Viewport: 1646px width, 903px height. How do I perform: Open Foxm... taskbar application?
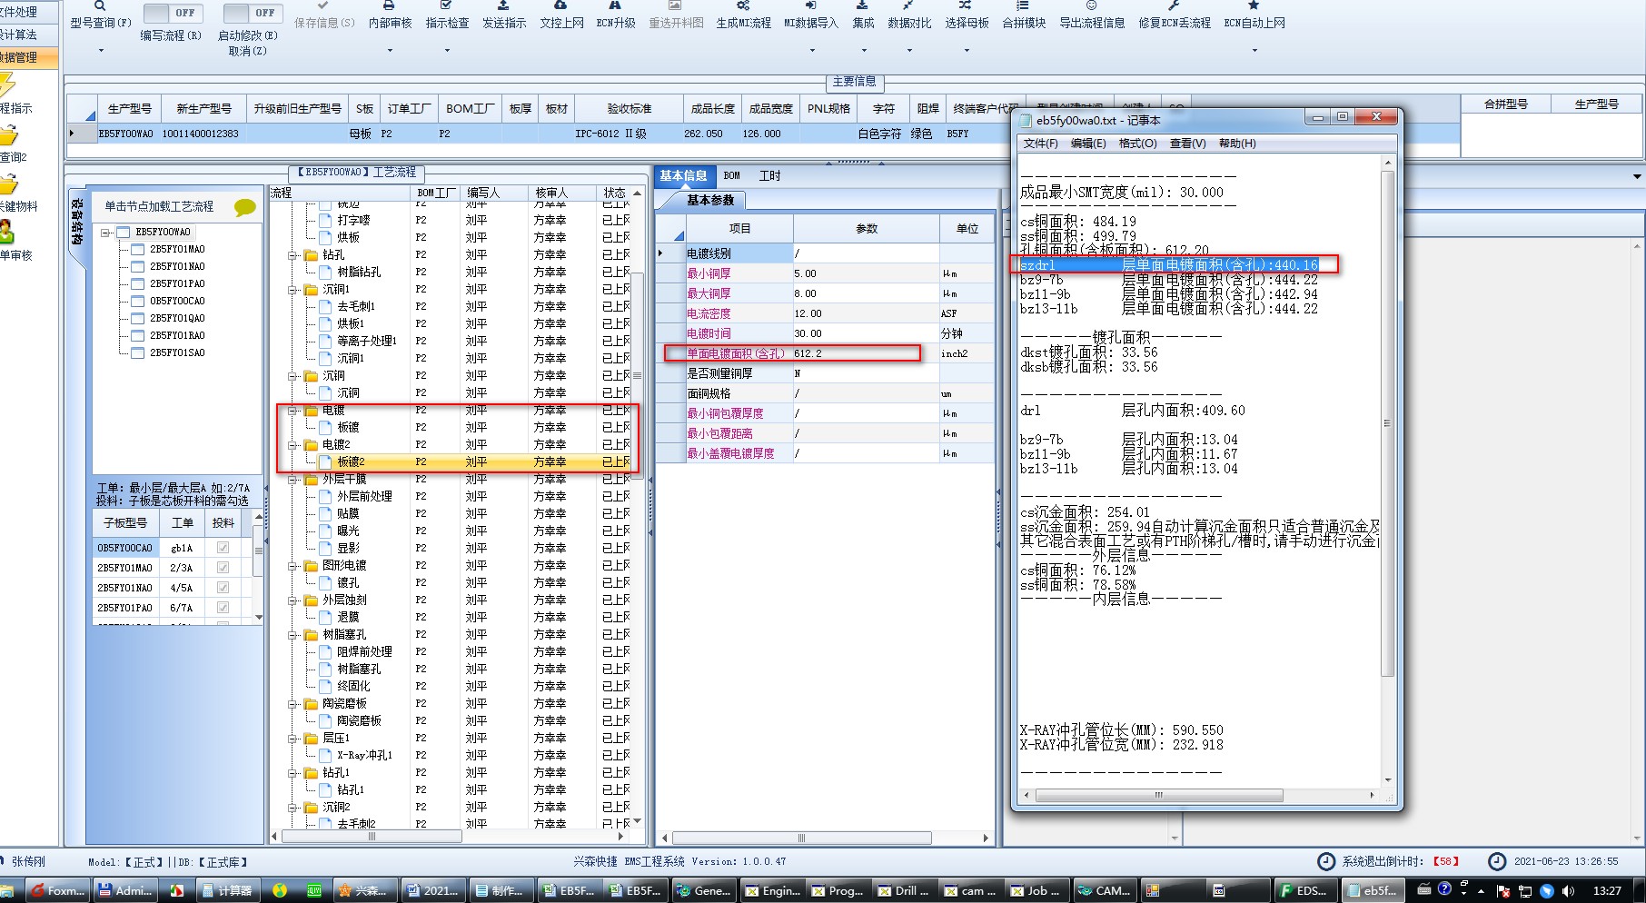[x=58, y=890]
